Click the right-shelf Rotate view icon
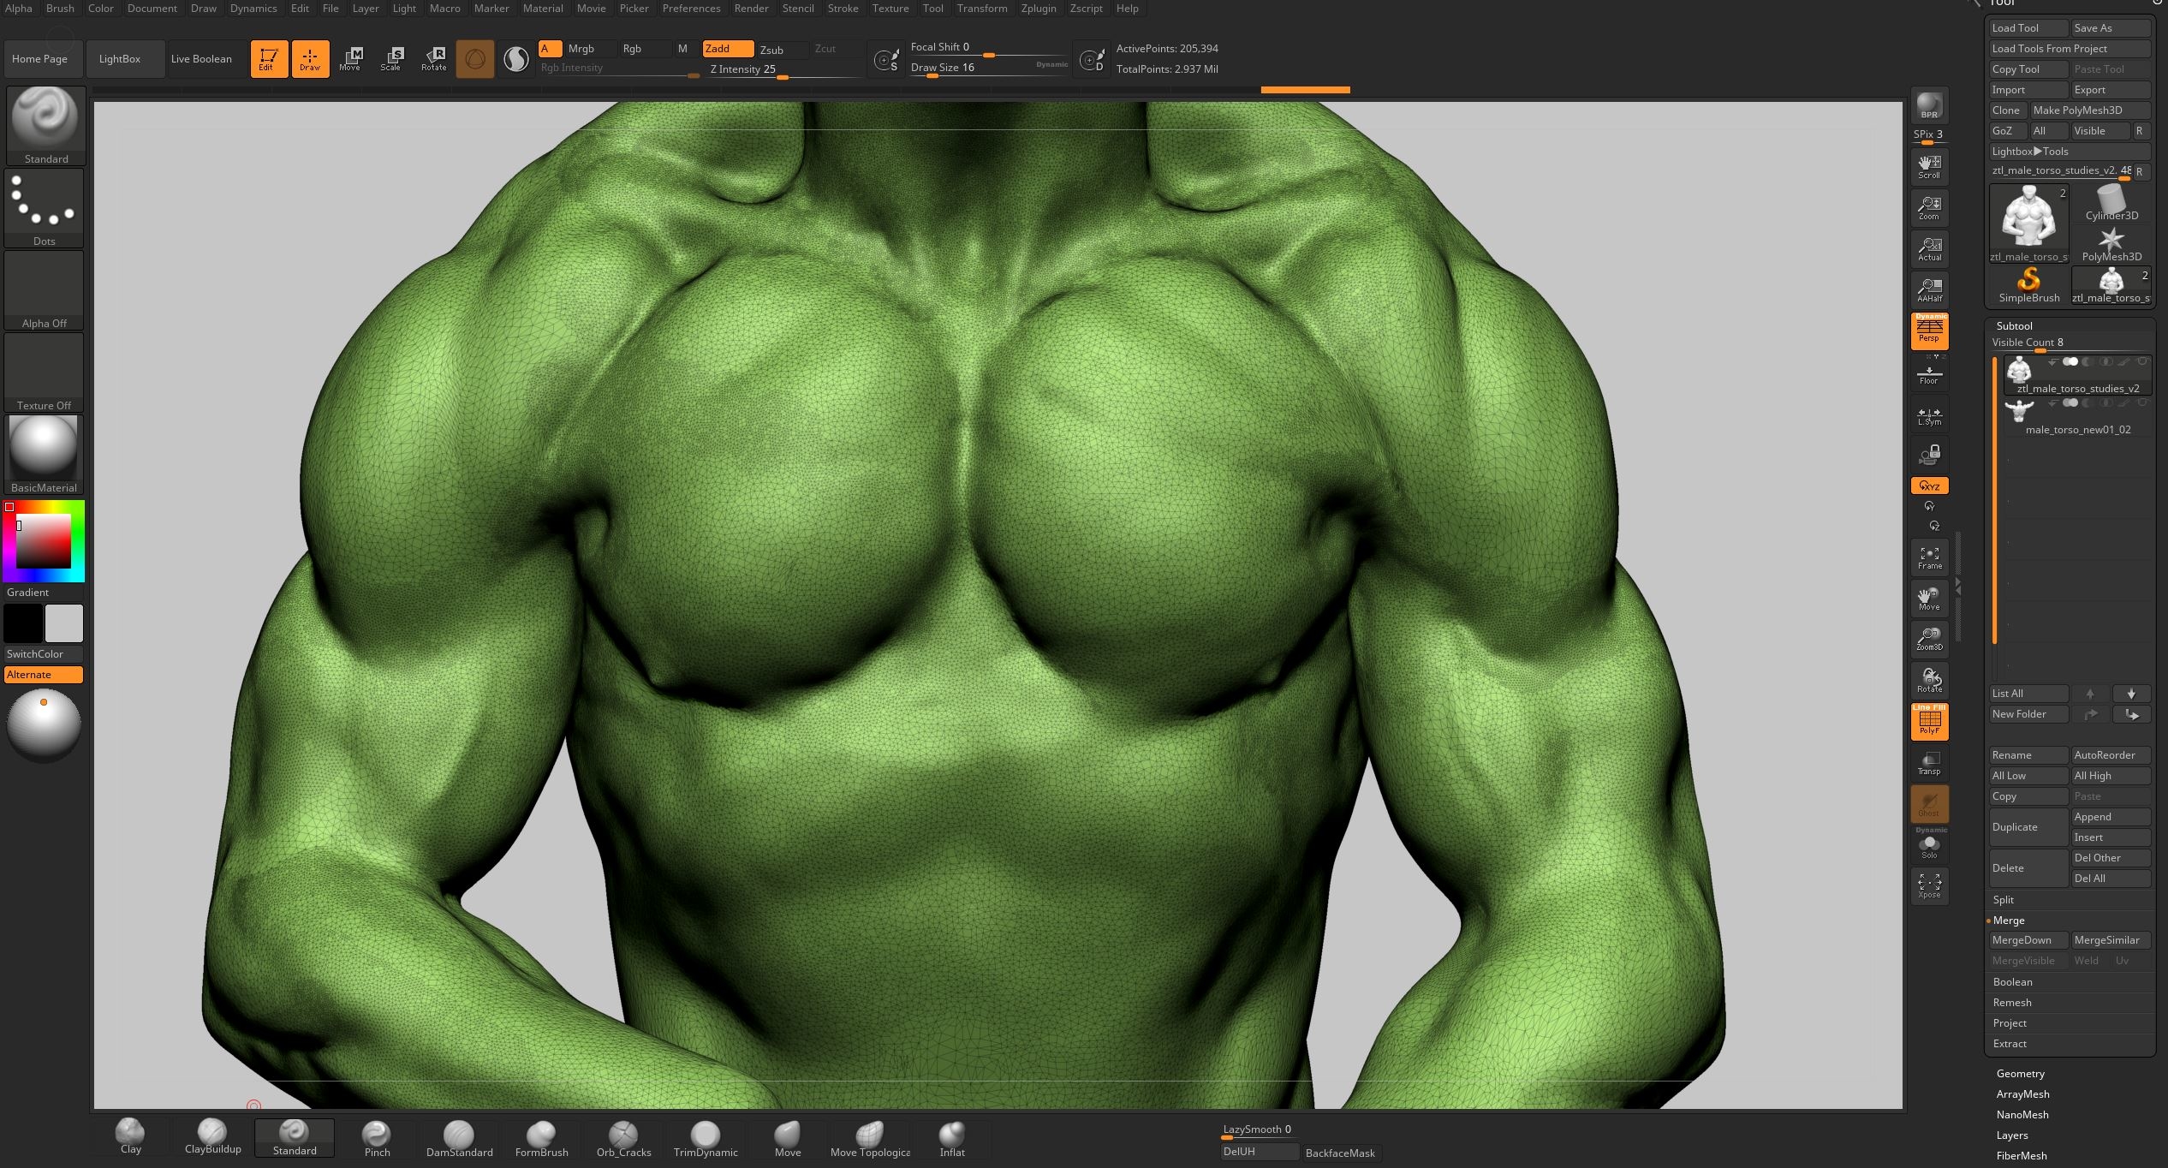The height and width of the screenshot is (1168, 2168). 1929,680
